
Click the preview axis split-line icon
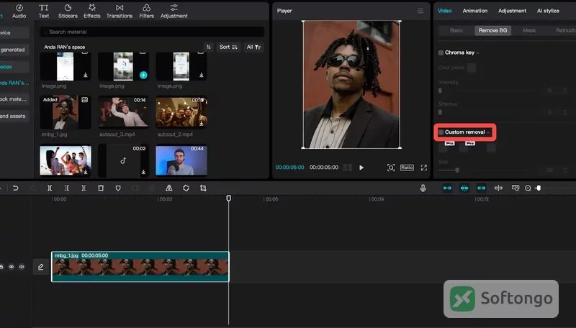click(x=498, y=188)
